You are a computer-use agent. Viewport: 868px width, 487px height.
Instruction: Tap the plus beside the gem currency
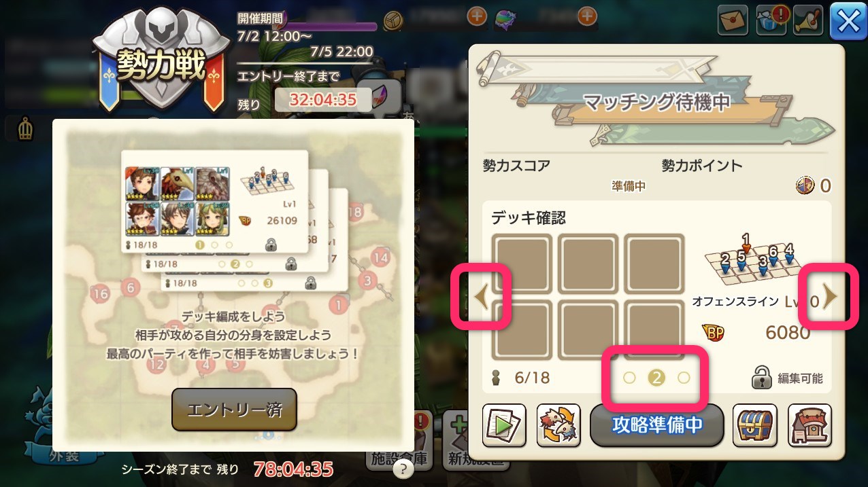point(586,16)
